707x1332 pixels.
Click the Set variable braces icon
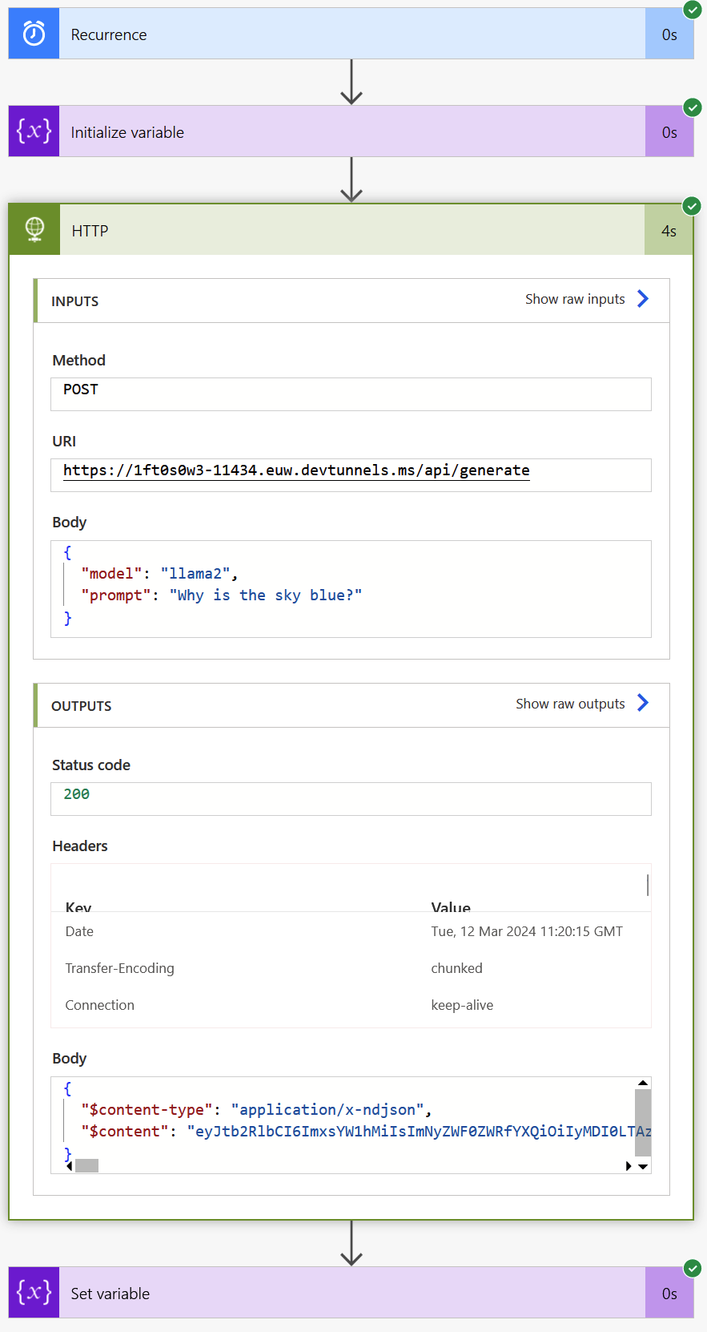34,1293
